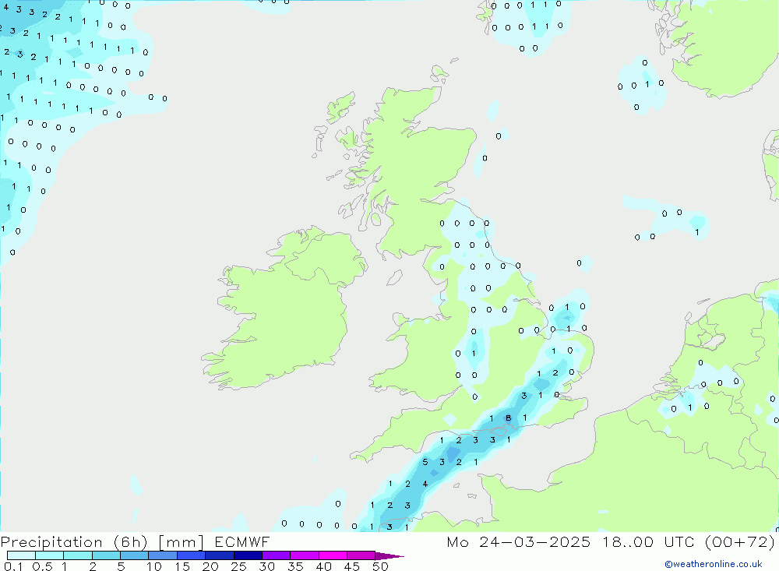Click the '25' legend scale label
The height and width of the screenshot is (571, 779).
(x=238, y=566)
